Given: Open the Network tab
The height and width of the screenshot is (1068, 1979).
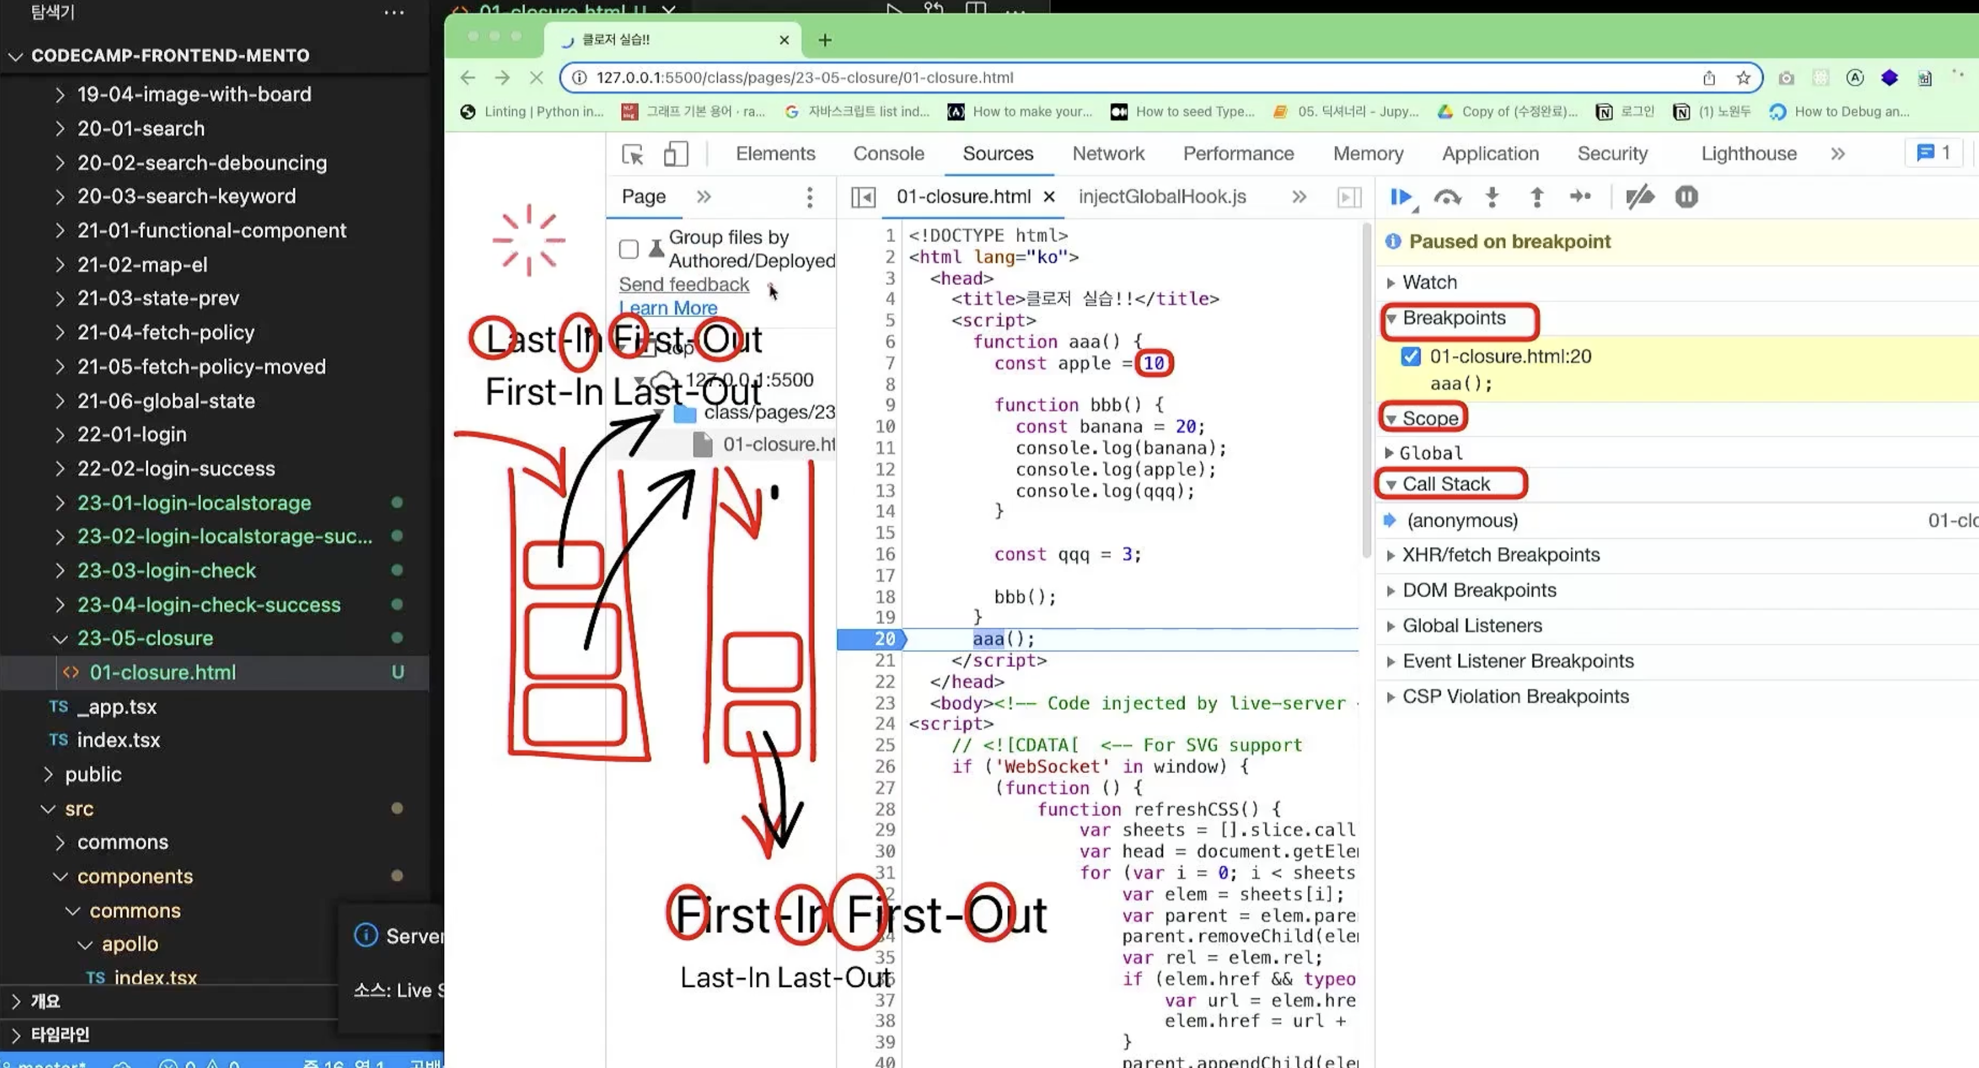Looking at the screenshot, I should [1108, 154].
